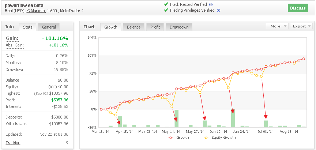Select the Growth chart tab

click(111, 27)
